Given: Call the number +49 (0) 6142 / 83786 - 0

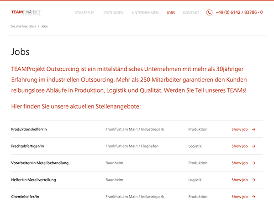Looking at the screenshot, I should pos(239,12).
